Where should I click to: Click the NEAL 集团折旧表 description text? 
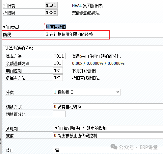tap(87, 6)
